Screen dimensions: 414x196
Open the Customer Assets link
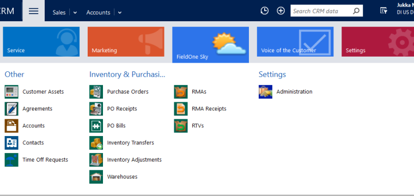point(43,92)
